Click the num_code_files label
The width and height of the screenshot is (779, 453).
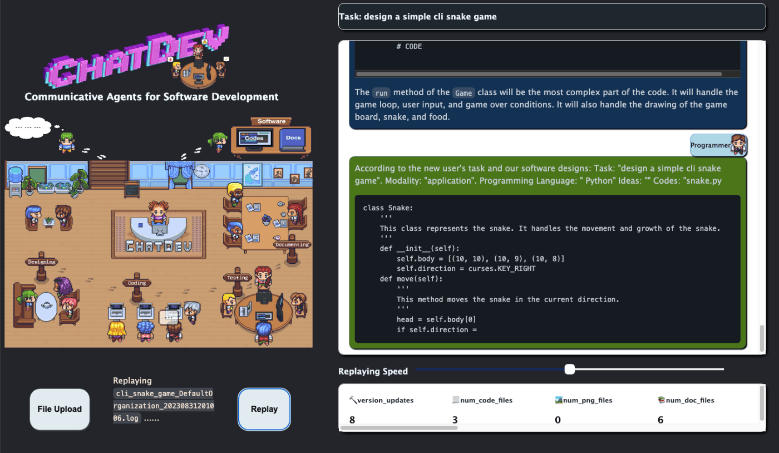[x=486, y=400]
